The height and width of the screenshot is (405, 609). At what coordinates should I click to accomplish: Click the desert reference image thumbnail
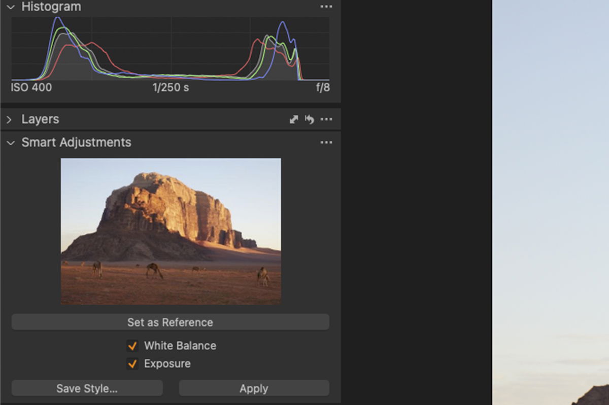(x=170, y=230)
